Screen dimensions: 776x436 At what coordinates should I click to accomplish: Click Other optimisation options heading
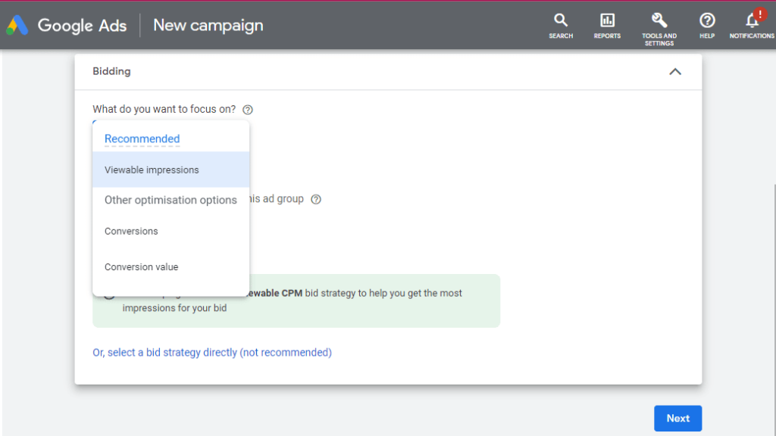pos(171,201)
